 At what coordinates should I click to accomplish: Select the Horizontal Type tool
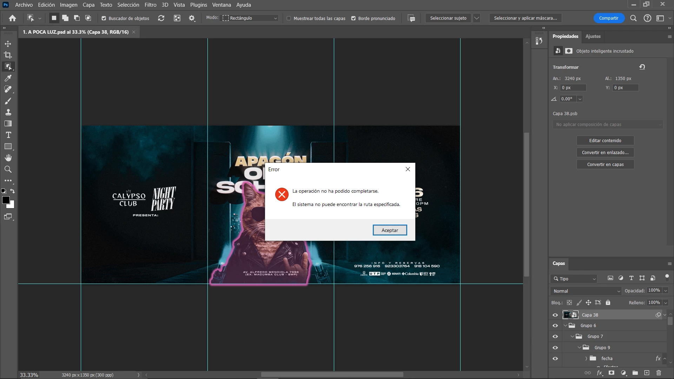(x=8, y=135)
